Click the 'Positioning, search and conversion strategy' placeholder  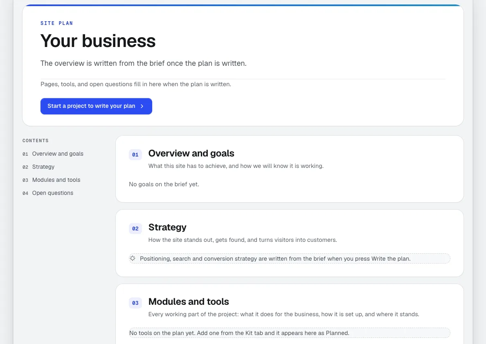click(x=290, y=259)
